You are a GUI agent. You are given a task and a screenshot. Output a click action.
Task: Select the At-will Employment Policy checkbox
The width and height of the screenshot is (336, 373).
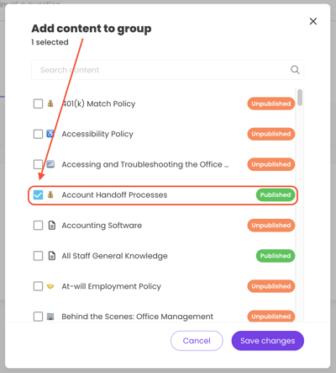click(x=38, y=286)
